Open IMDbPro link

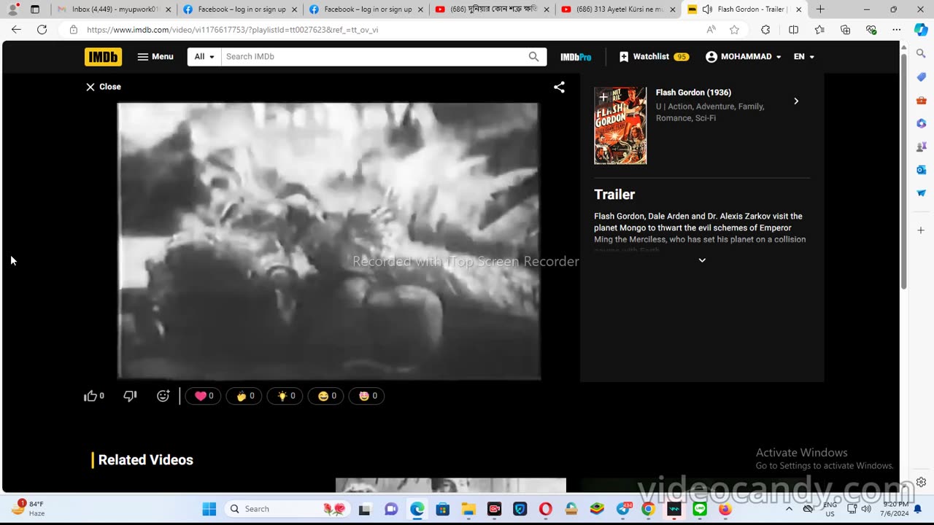click(576, 57)
